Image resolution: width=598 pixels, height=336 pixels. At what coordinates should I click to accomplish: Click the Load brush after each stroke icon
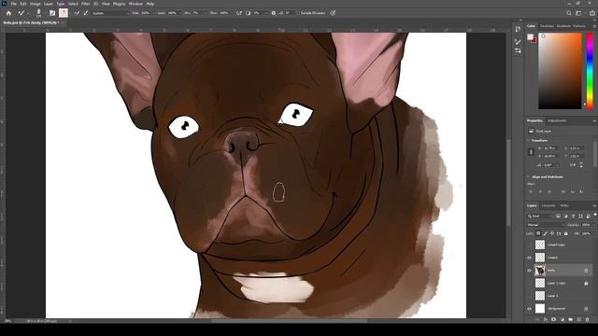pyautogui.click(x=77, y=13)
